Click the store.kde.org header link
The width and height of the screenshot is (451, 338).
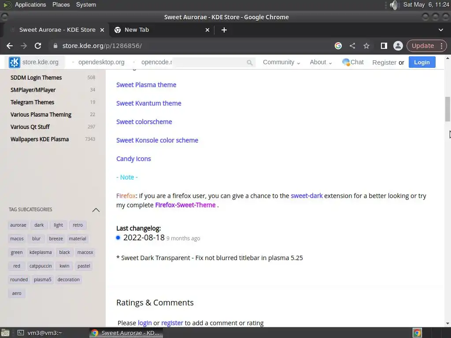[40, 62]
